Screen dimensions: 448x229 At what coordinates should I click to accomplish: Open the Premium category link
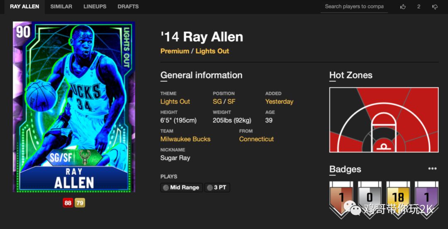175,51
